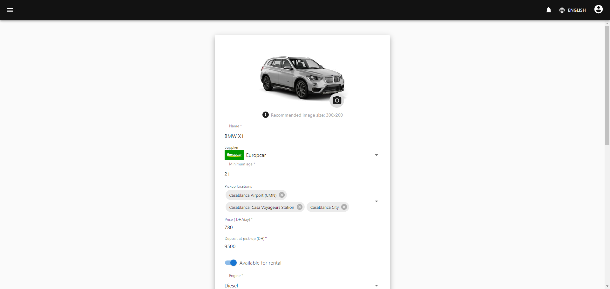This screenshot has width=610, height=289.
Task: Click the globe language icon
Action: tap(562, 10)
